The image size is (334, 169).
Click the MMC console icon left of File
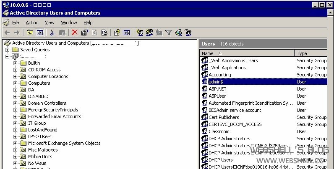(6, 23)
